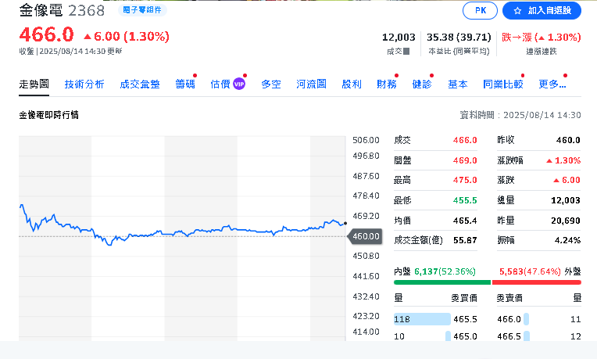
Task: Click the PK compare button
Action: [480, 10]
